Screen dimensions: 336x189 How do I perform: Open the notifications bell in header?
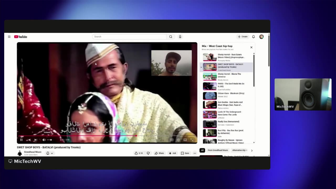coord(254,37)
